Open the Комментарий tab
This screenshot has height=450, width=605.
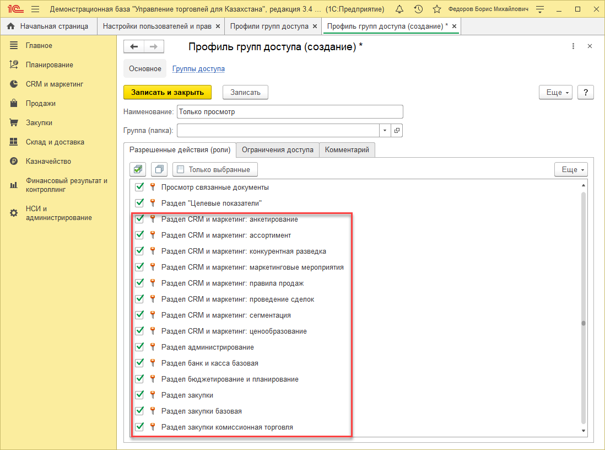click(347, 150)
